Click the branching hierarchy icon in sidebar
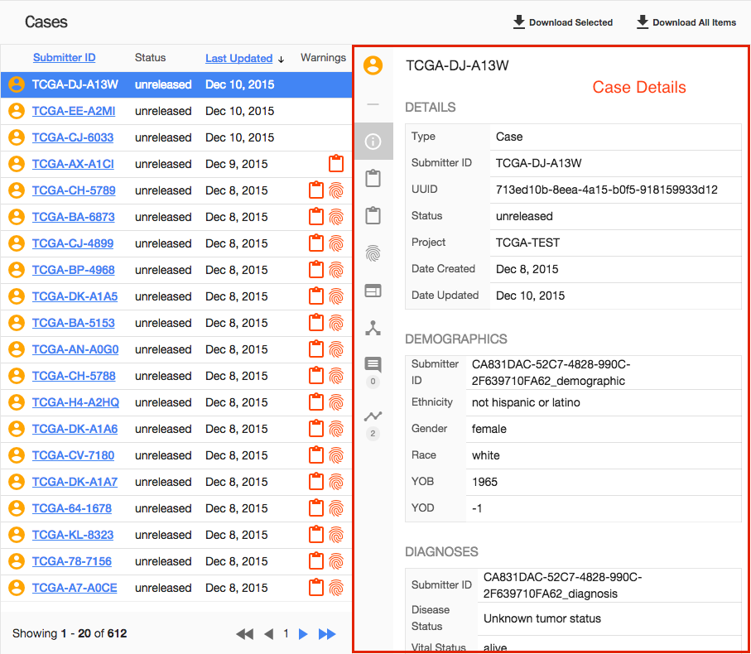 (373, 328)
